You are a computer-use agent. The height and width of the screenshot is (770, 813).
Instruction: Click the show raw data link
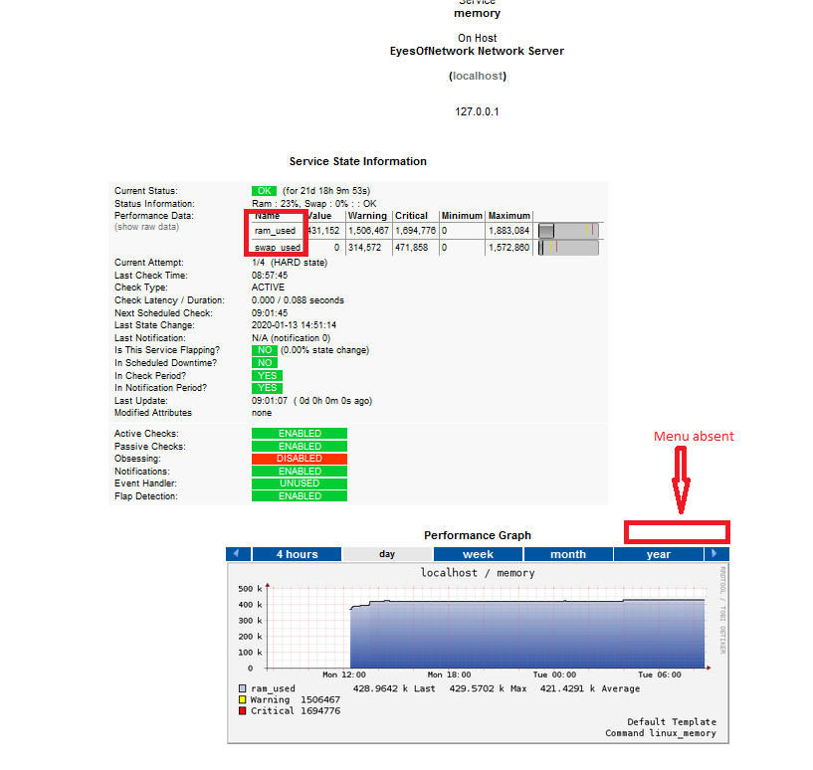146,227
